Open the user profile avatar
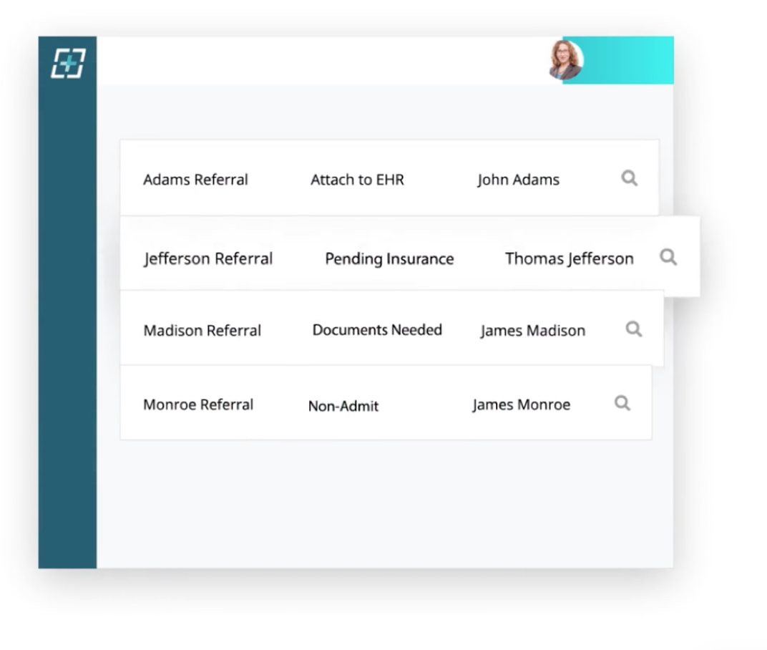The image size is (767, 650). (x=565, y=60)
